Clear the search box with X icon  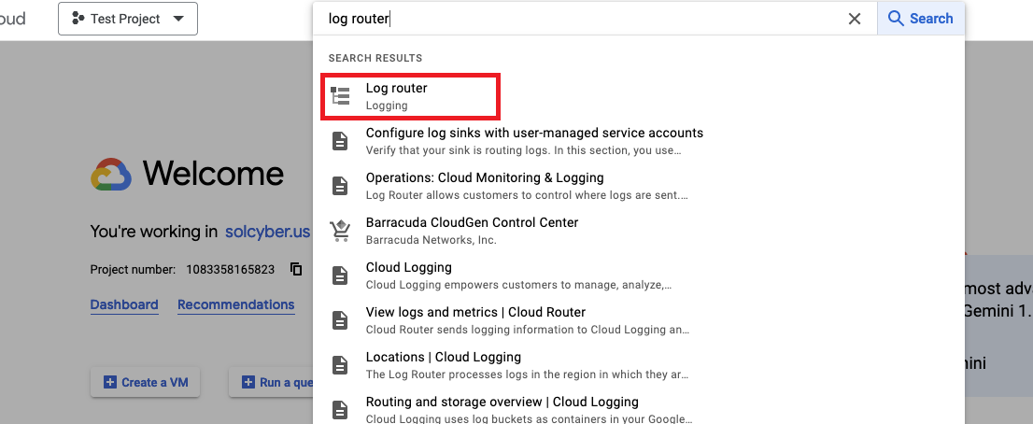coord(854,19)
